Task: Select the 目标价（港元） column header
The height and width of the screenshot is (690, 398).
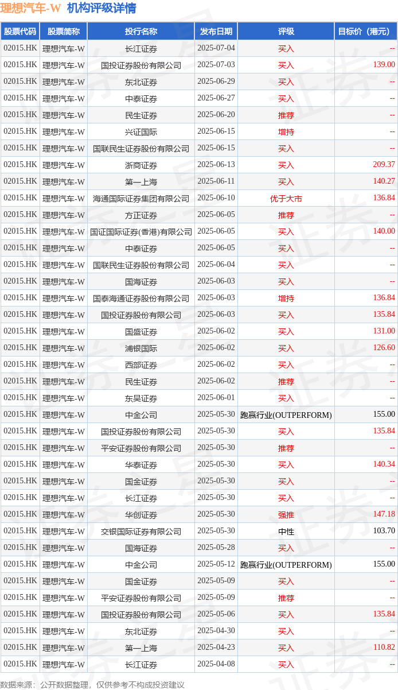Action: click(x=366, y=32)
